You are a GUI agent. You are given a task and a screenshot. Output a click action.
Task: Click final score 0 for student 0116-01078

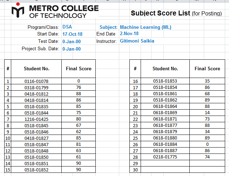[x=79, y=81]
